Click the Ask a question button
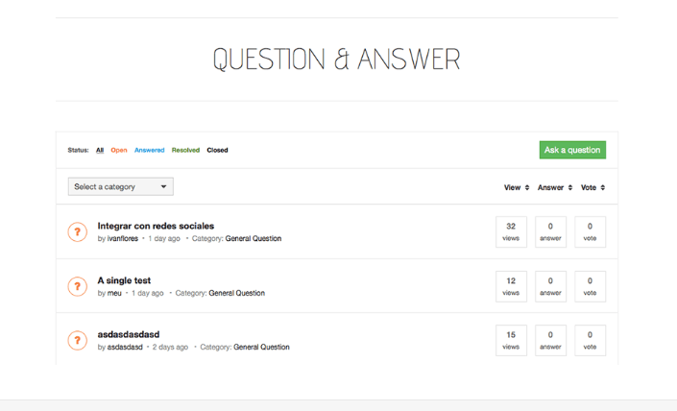677x411 pixels. [x=572, y=150]
